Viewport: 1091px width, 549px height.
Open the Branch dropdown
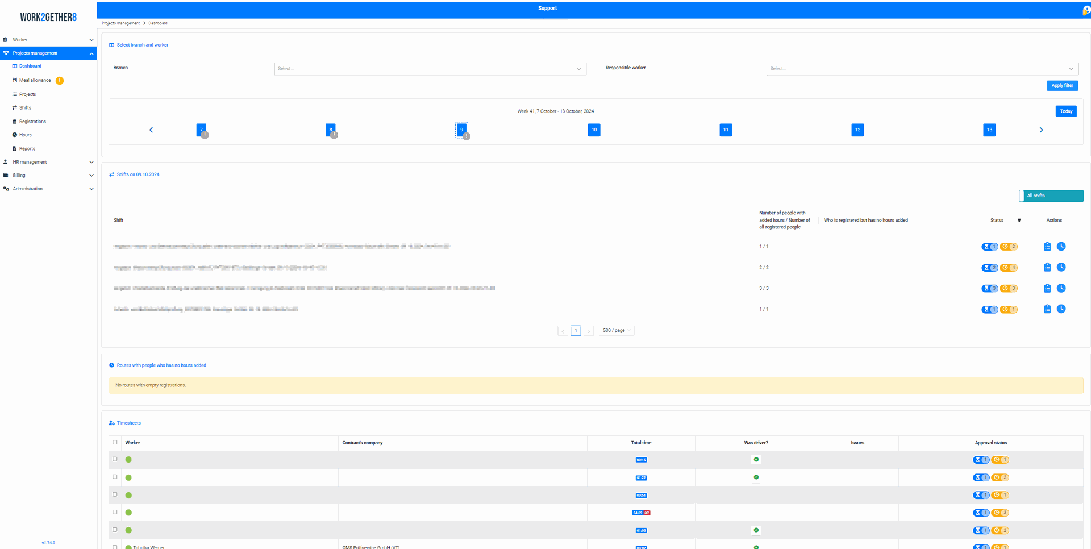430,69
